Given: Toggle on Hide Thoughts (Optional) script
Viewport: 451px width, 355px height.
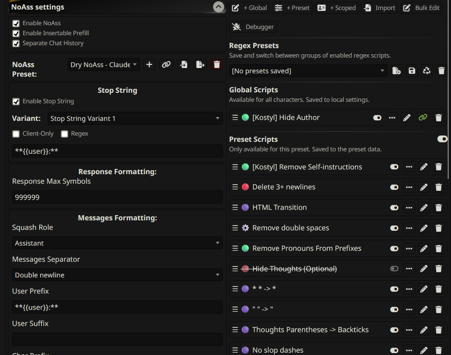Looking at the screenshot, I should click(394, 269).
